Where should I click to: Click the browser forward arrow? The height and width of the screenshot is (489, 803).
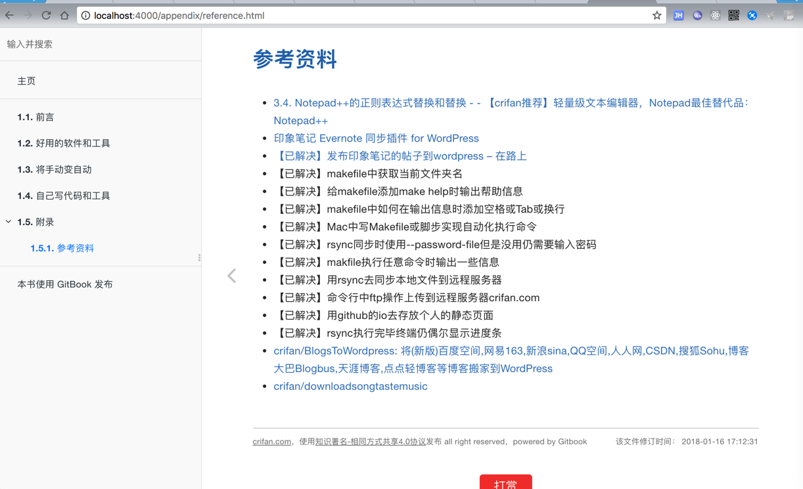pyautogui.click(x=28, y=15)
